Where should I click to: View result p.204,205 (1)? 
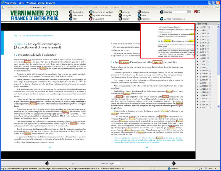pyautogui.click(x=206, y=80)
